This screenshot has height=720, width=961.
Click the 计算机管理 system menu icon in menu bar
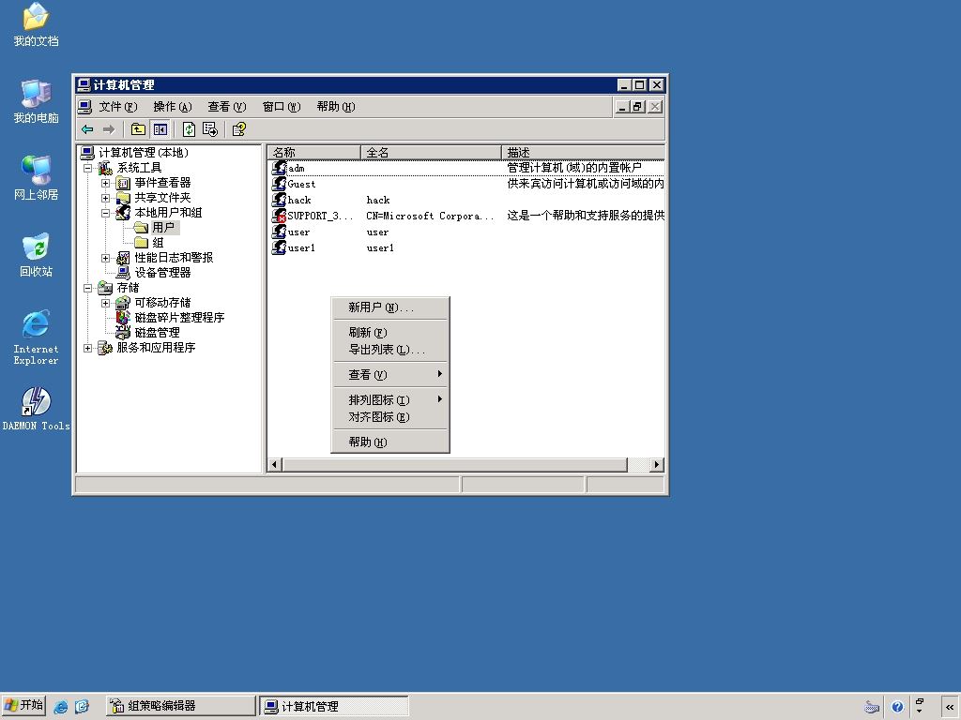(x=84, y=107)
